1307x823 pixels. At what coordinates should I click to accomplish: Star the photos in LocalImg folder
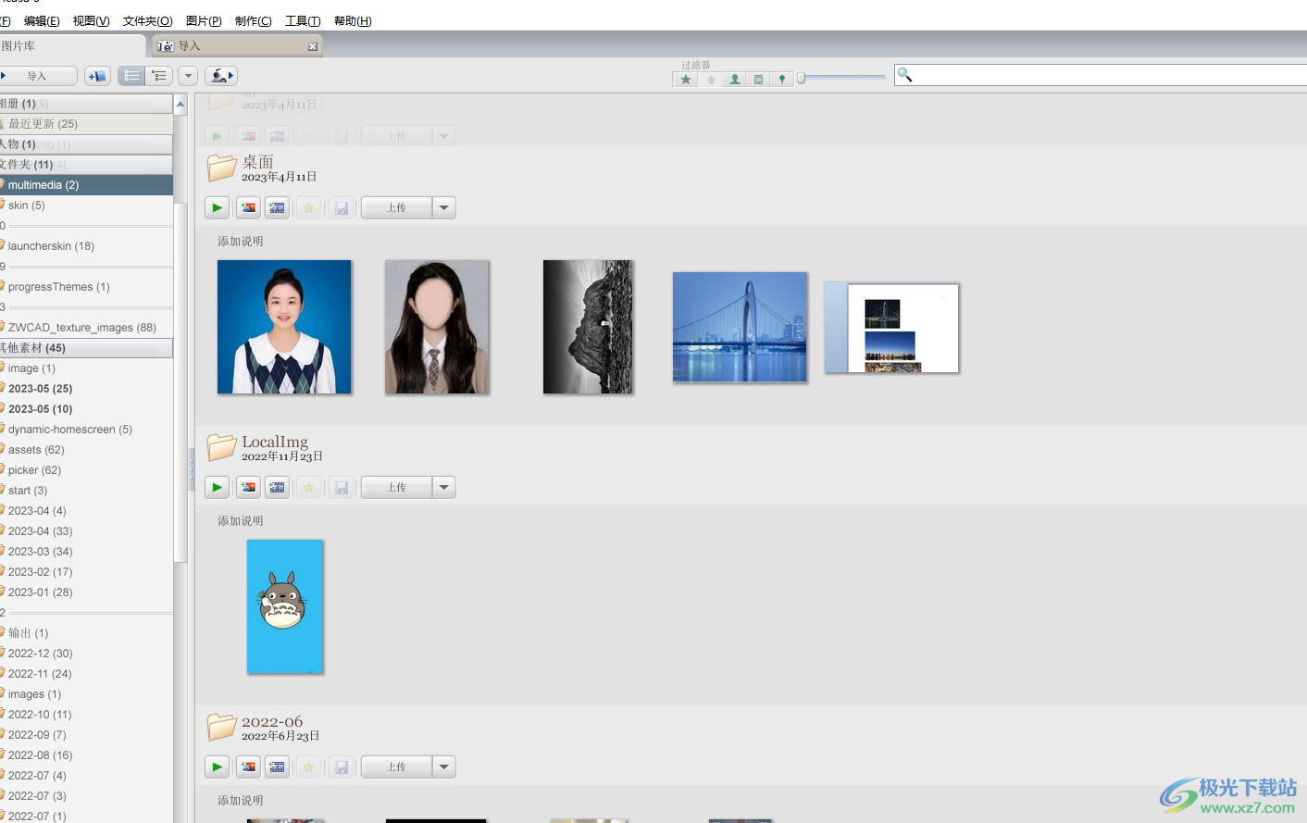(309, 488)
